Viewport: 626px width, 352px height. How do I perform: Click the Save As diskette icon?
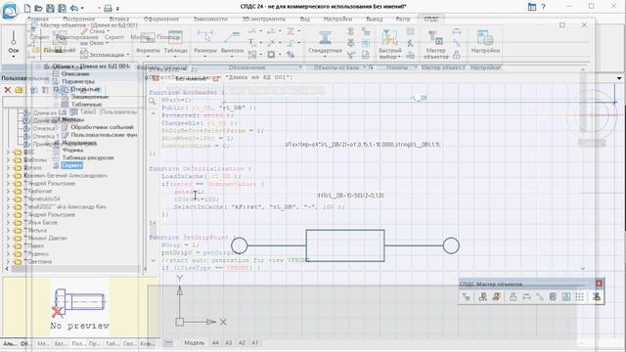62,8
